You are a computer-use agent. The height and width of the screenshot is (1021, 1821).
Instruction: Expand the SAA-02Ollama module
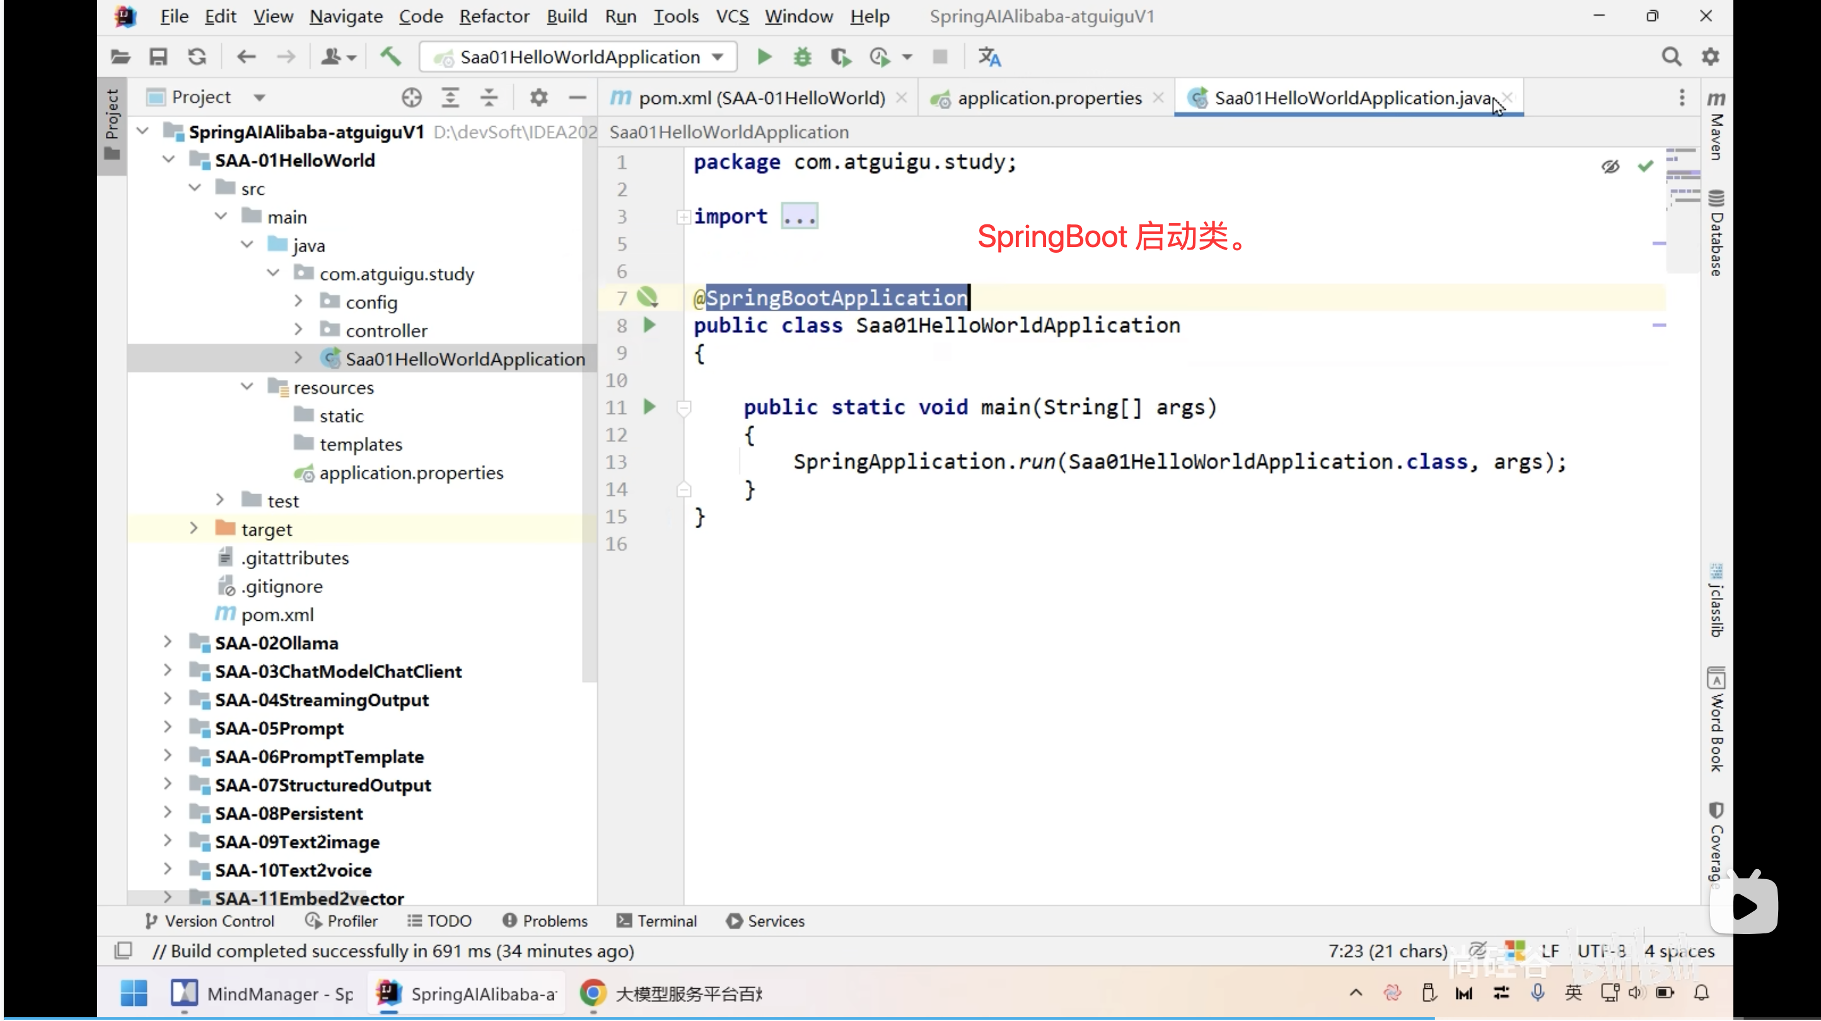click(168, 642)
